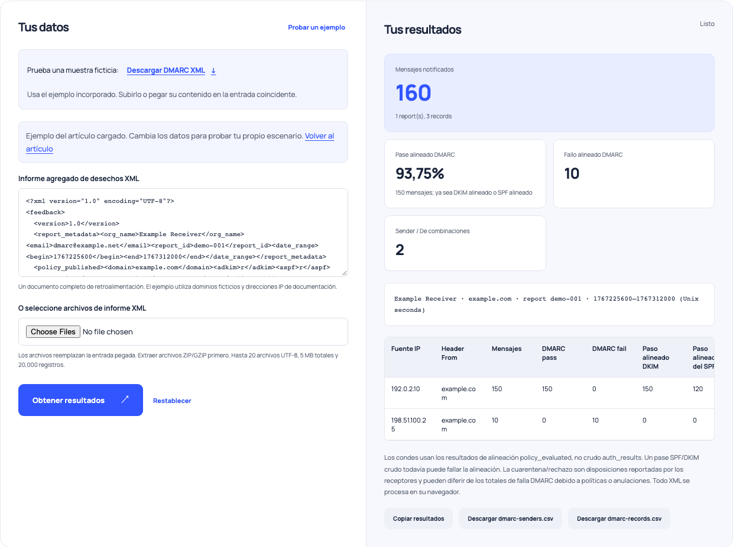The height and width of the screenshot is (548, 733).
Task: Download the Descargar DMARC XML sample
Action: 166,70
